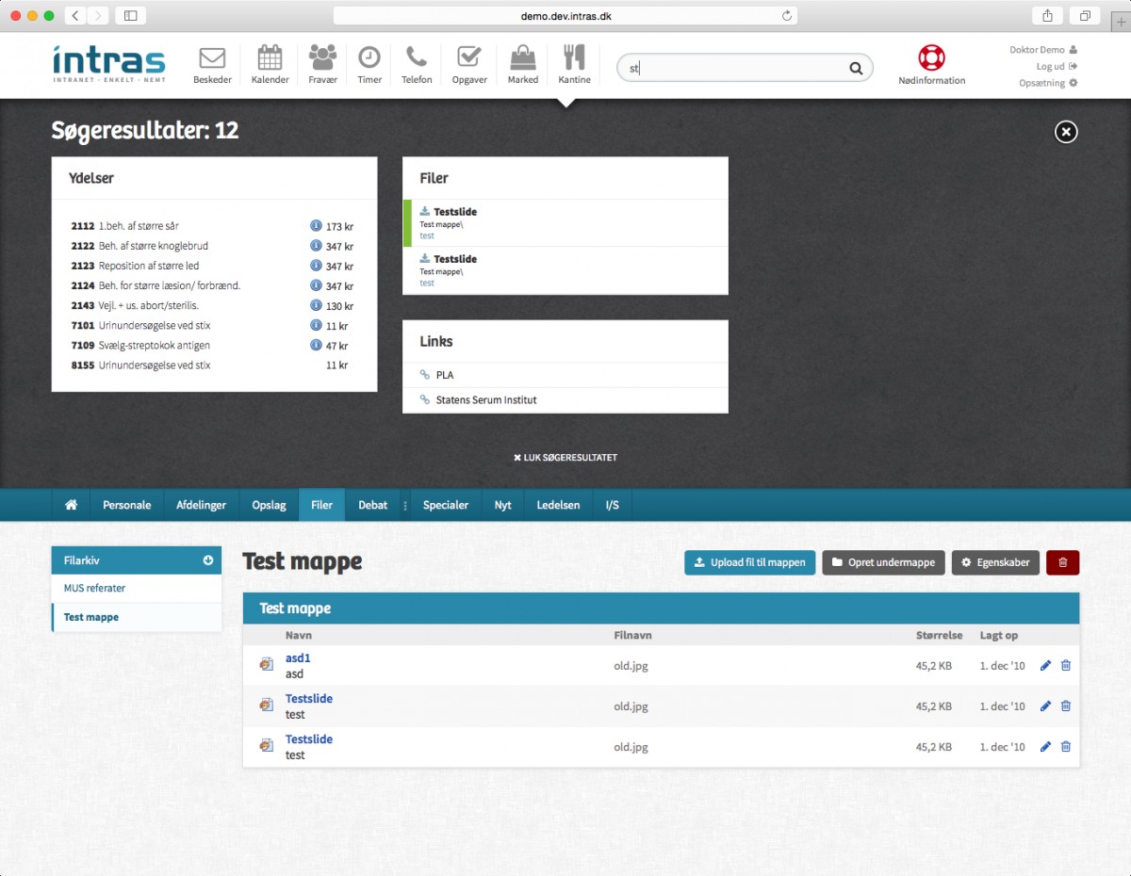Click inside the search input field

[x=735, y=68]
